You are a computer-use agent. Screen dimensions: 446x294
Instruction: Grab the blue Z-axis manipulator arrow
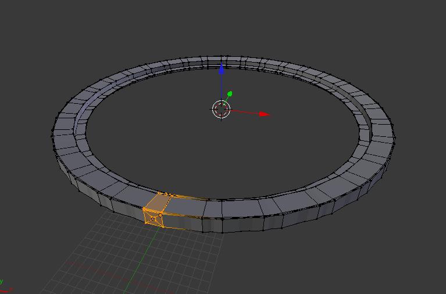pyautogui.click(x=222, y=69)
